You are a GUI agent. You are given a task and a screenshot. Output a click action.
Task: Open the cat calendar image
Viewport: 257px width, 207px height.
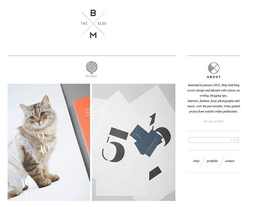[49, 142]
